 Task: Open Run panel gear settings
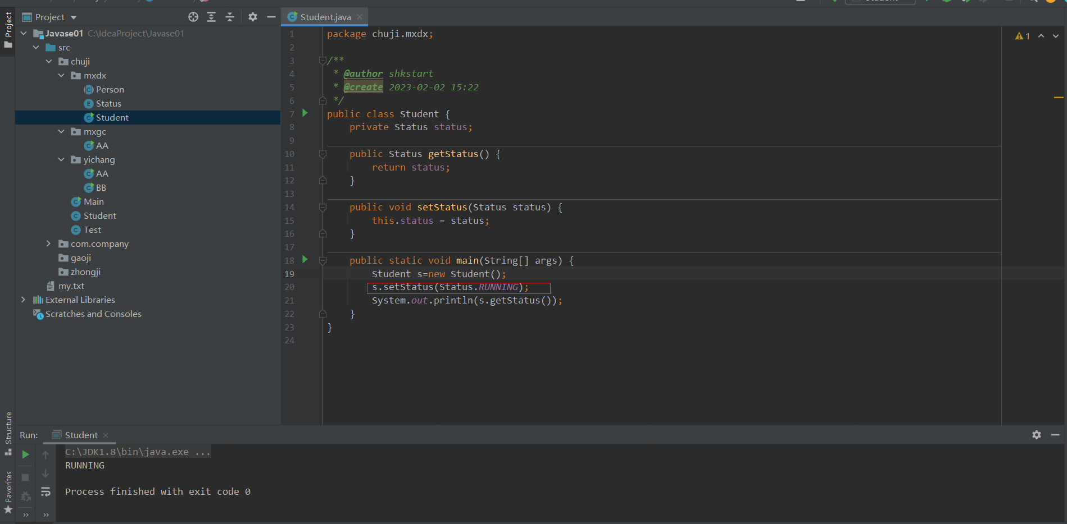click(x=1037, y=435)
